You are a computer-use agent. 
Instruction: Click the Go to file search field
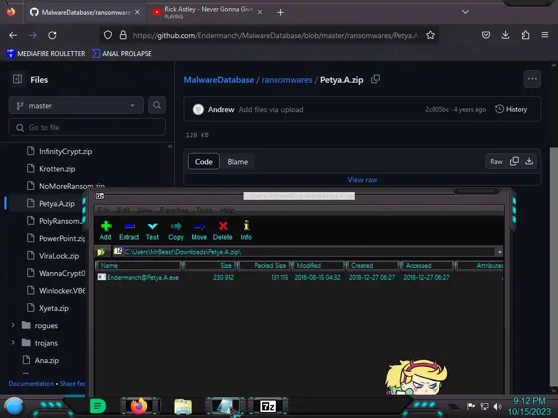click(x=87, y=127)
